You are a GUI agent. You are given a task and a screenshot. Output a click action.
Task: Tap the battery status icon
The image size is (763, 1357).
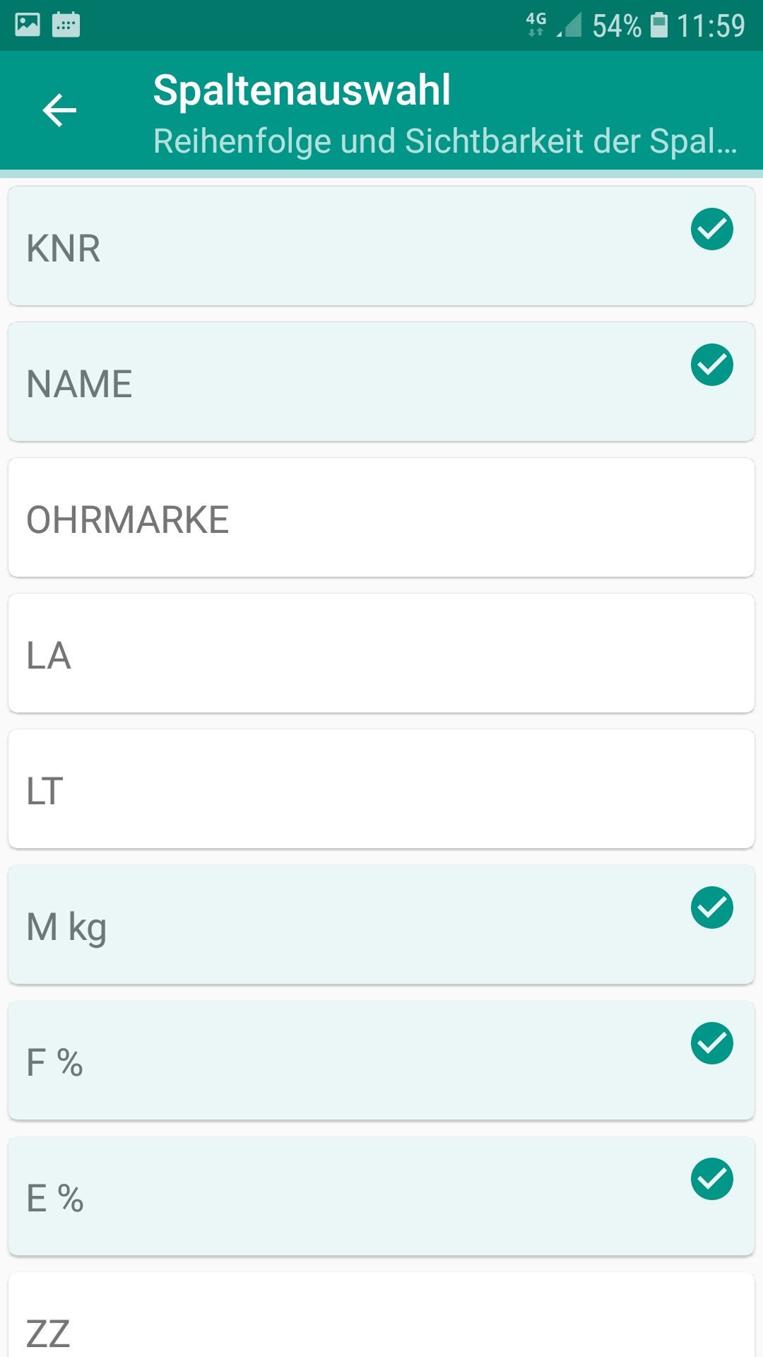click(x=658, y=25)
